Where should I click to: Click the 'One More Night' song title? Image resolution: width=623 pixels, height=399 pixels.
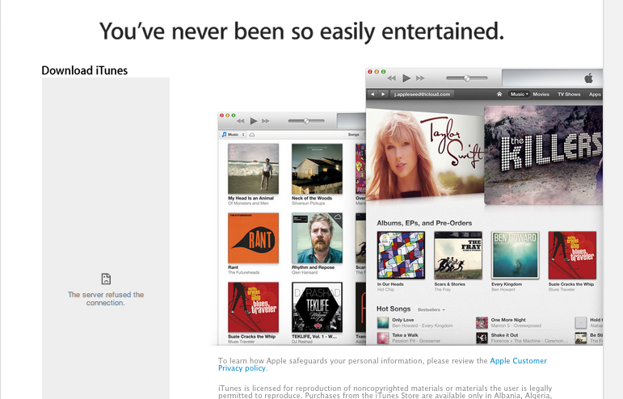(x=508, y=320)
